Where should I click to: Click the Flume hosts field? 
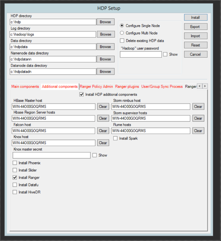point(151,130)
